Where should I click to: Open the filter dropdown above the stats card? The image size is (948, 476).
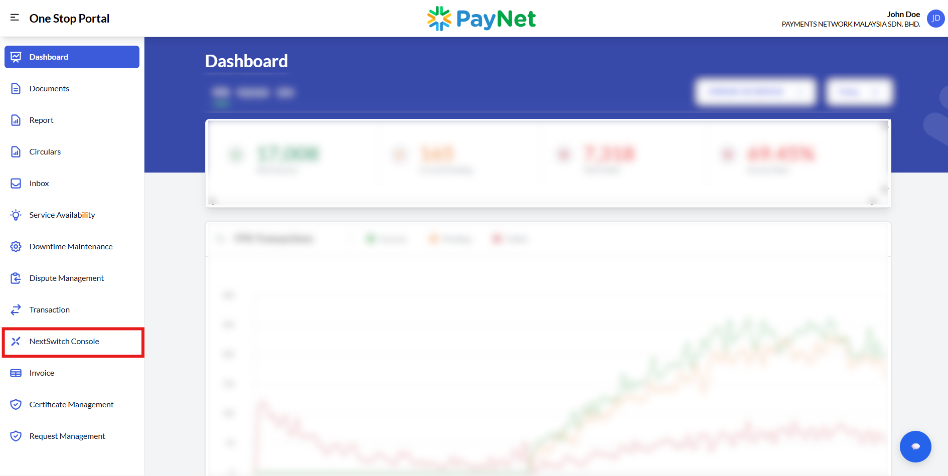pos(755,92)
